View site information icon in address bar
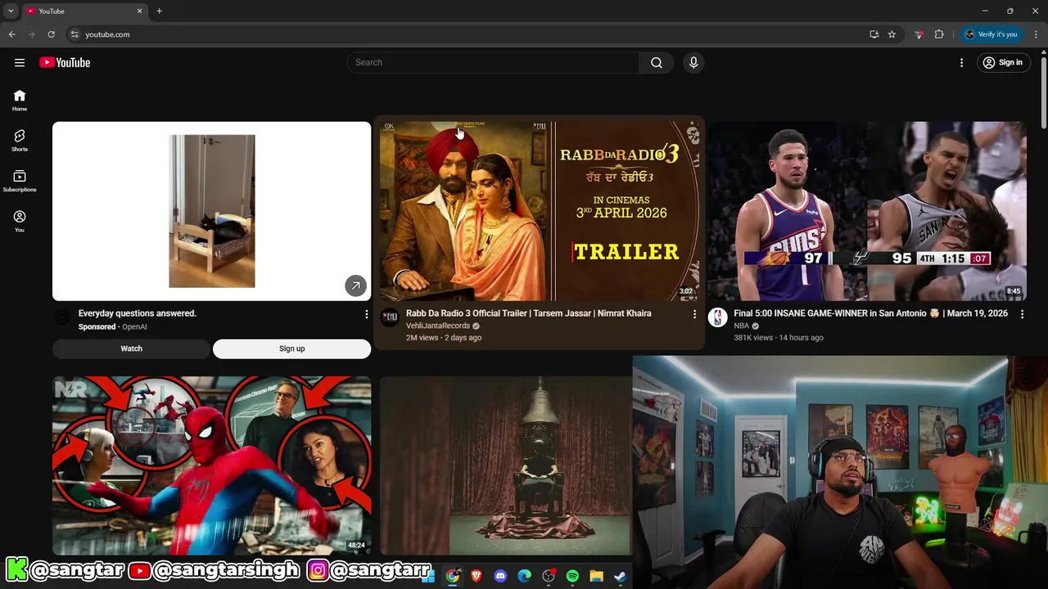 point(75,34)
